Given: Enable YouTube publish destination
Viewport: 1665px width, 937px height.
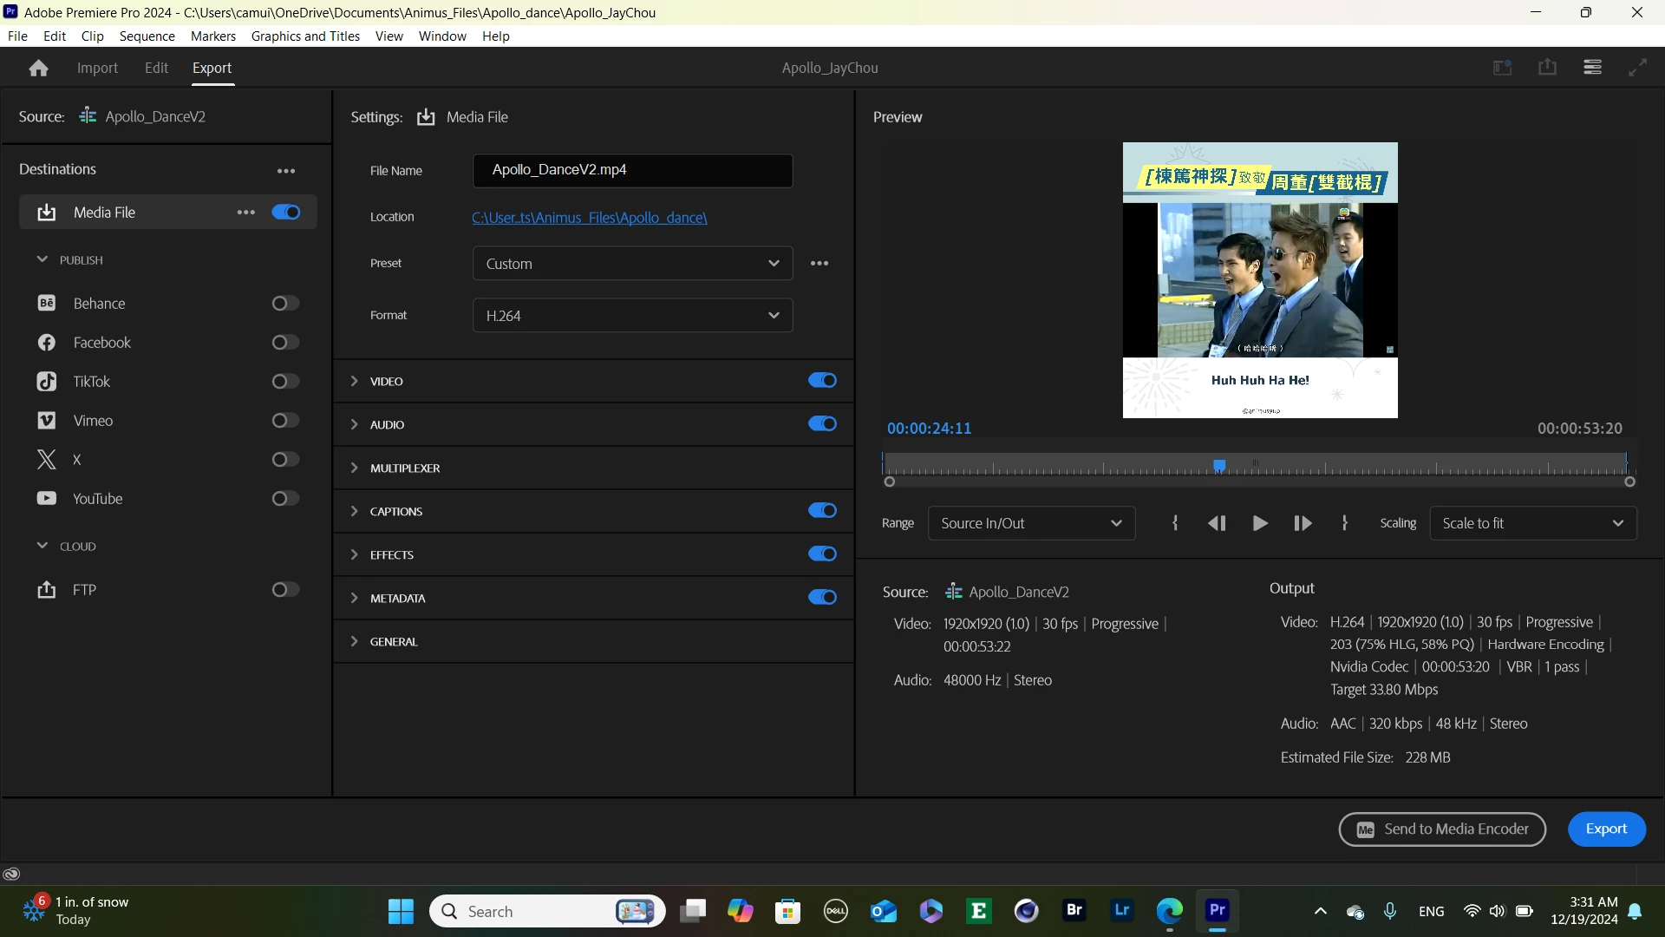Looking at the screenshot, I should [x=285, y=499].
